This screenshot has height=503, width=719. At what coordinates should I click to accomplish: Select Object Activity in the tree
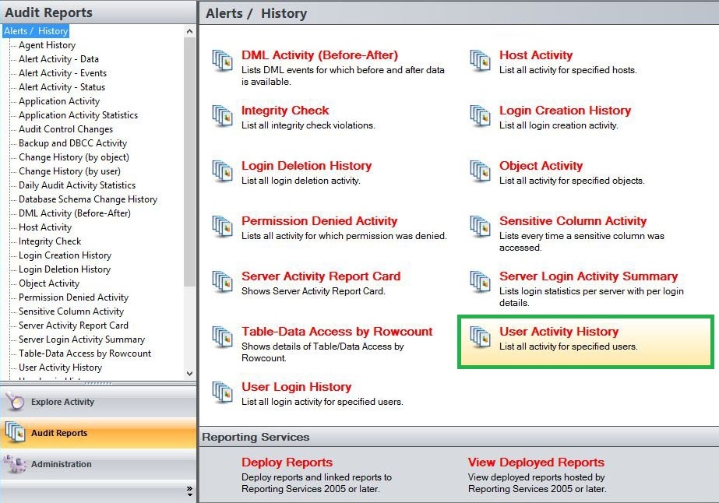tap(49, 283)
